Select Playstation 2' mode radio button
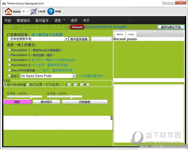 (9, 59)
